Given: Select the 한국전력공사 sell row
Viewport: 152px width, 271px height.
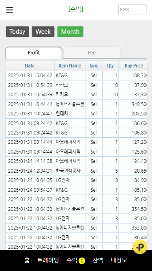Looking at the screenshot, I should coord(76,171).
